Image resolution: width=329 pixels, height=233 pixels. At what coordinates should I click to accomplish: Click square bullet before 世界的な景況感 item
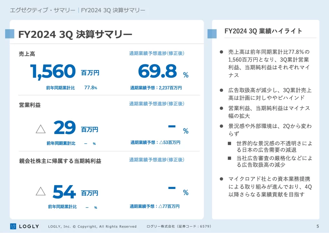click(x=229, y=143)
